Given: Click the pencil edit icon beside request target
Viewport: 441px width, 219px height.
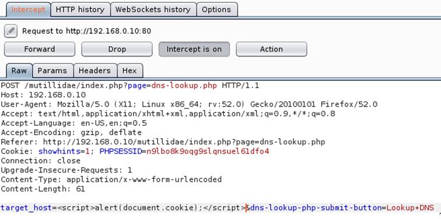Looking at the screenshot, I should point(10,31).
